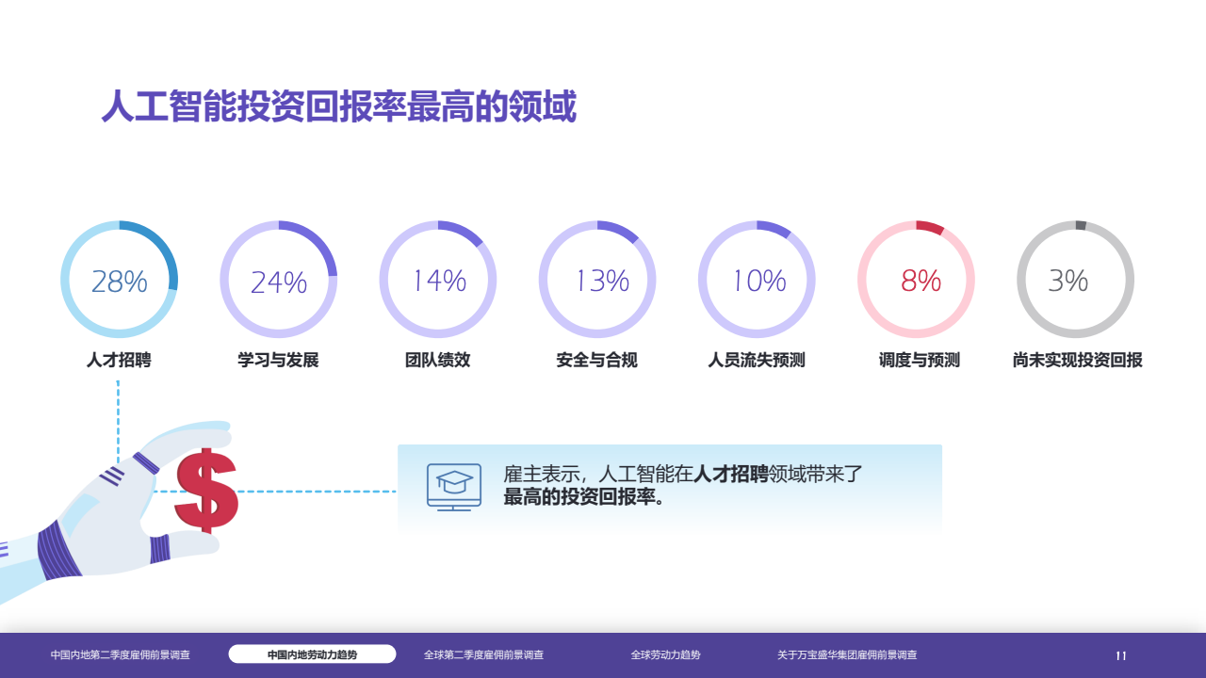Click the red dollar sign graphic
1206x678 pixels.
pos(206,490)
